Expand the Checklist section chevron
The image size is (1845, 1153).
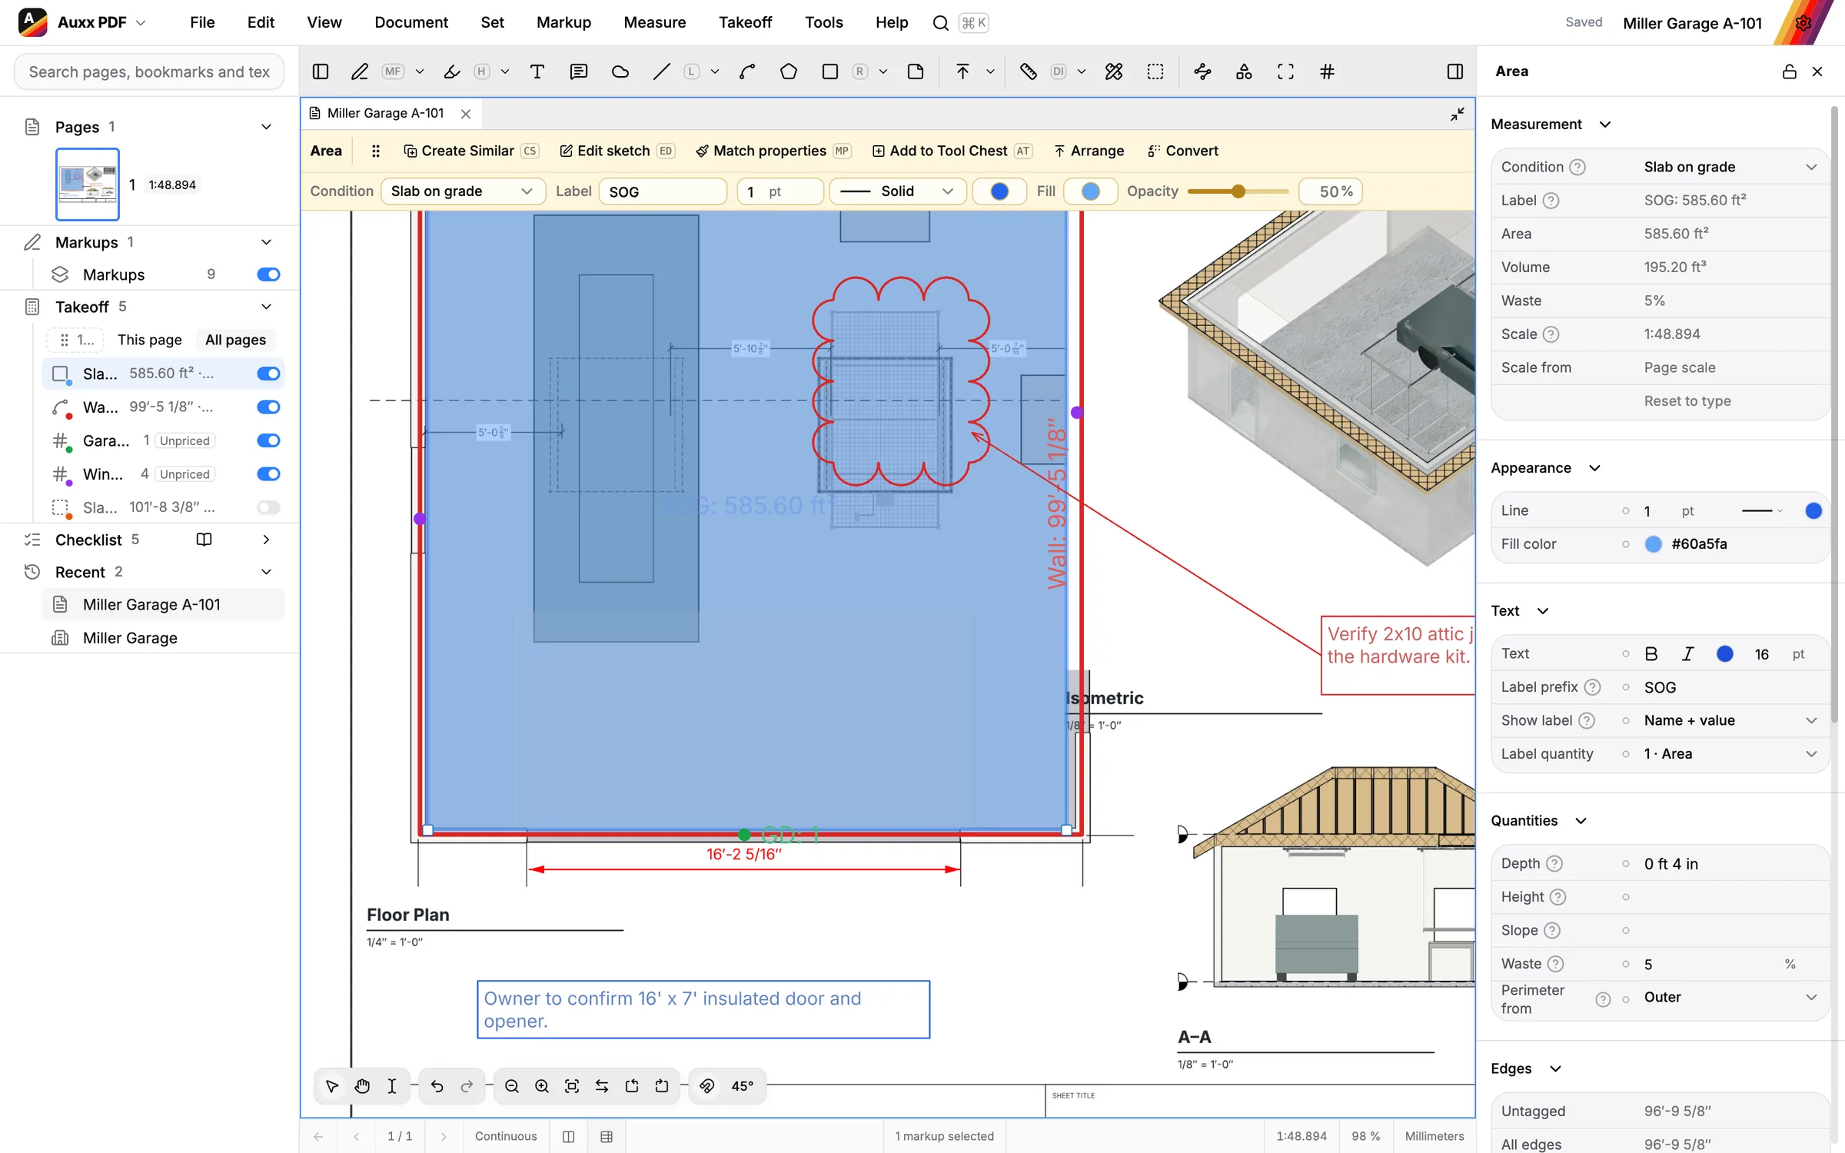coord(266,540)
